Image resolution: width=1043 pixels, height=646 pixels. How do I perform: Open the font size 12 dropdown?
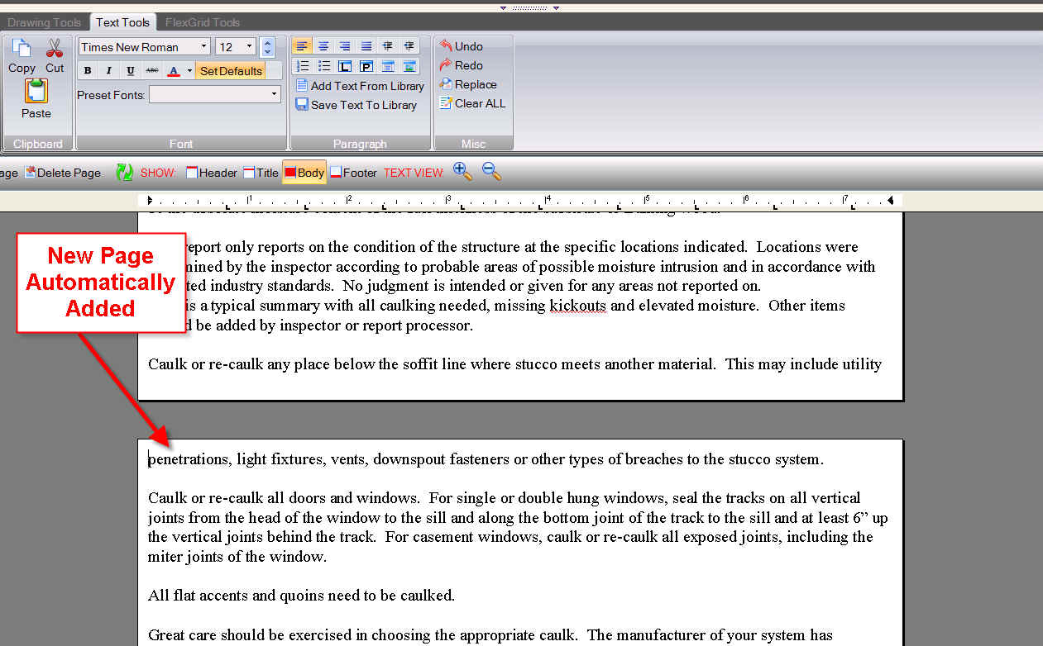tap(250, 47)
